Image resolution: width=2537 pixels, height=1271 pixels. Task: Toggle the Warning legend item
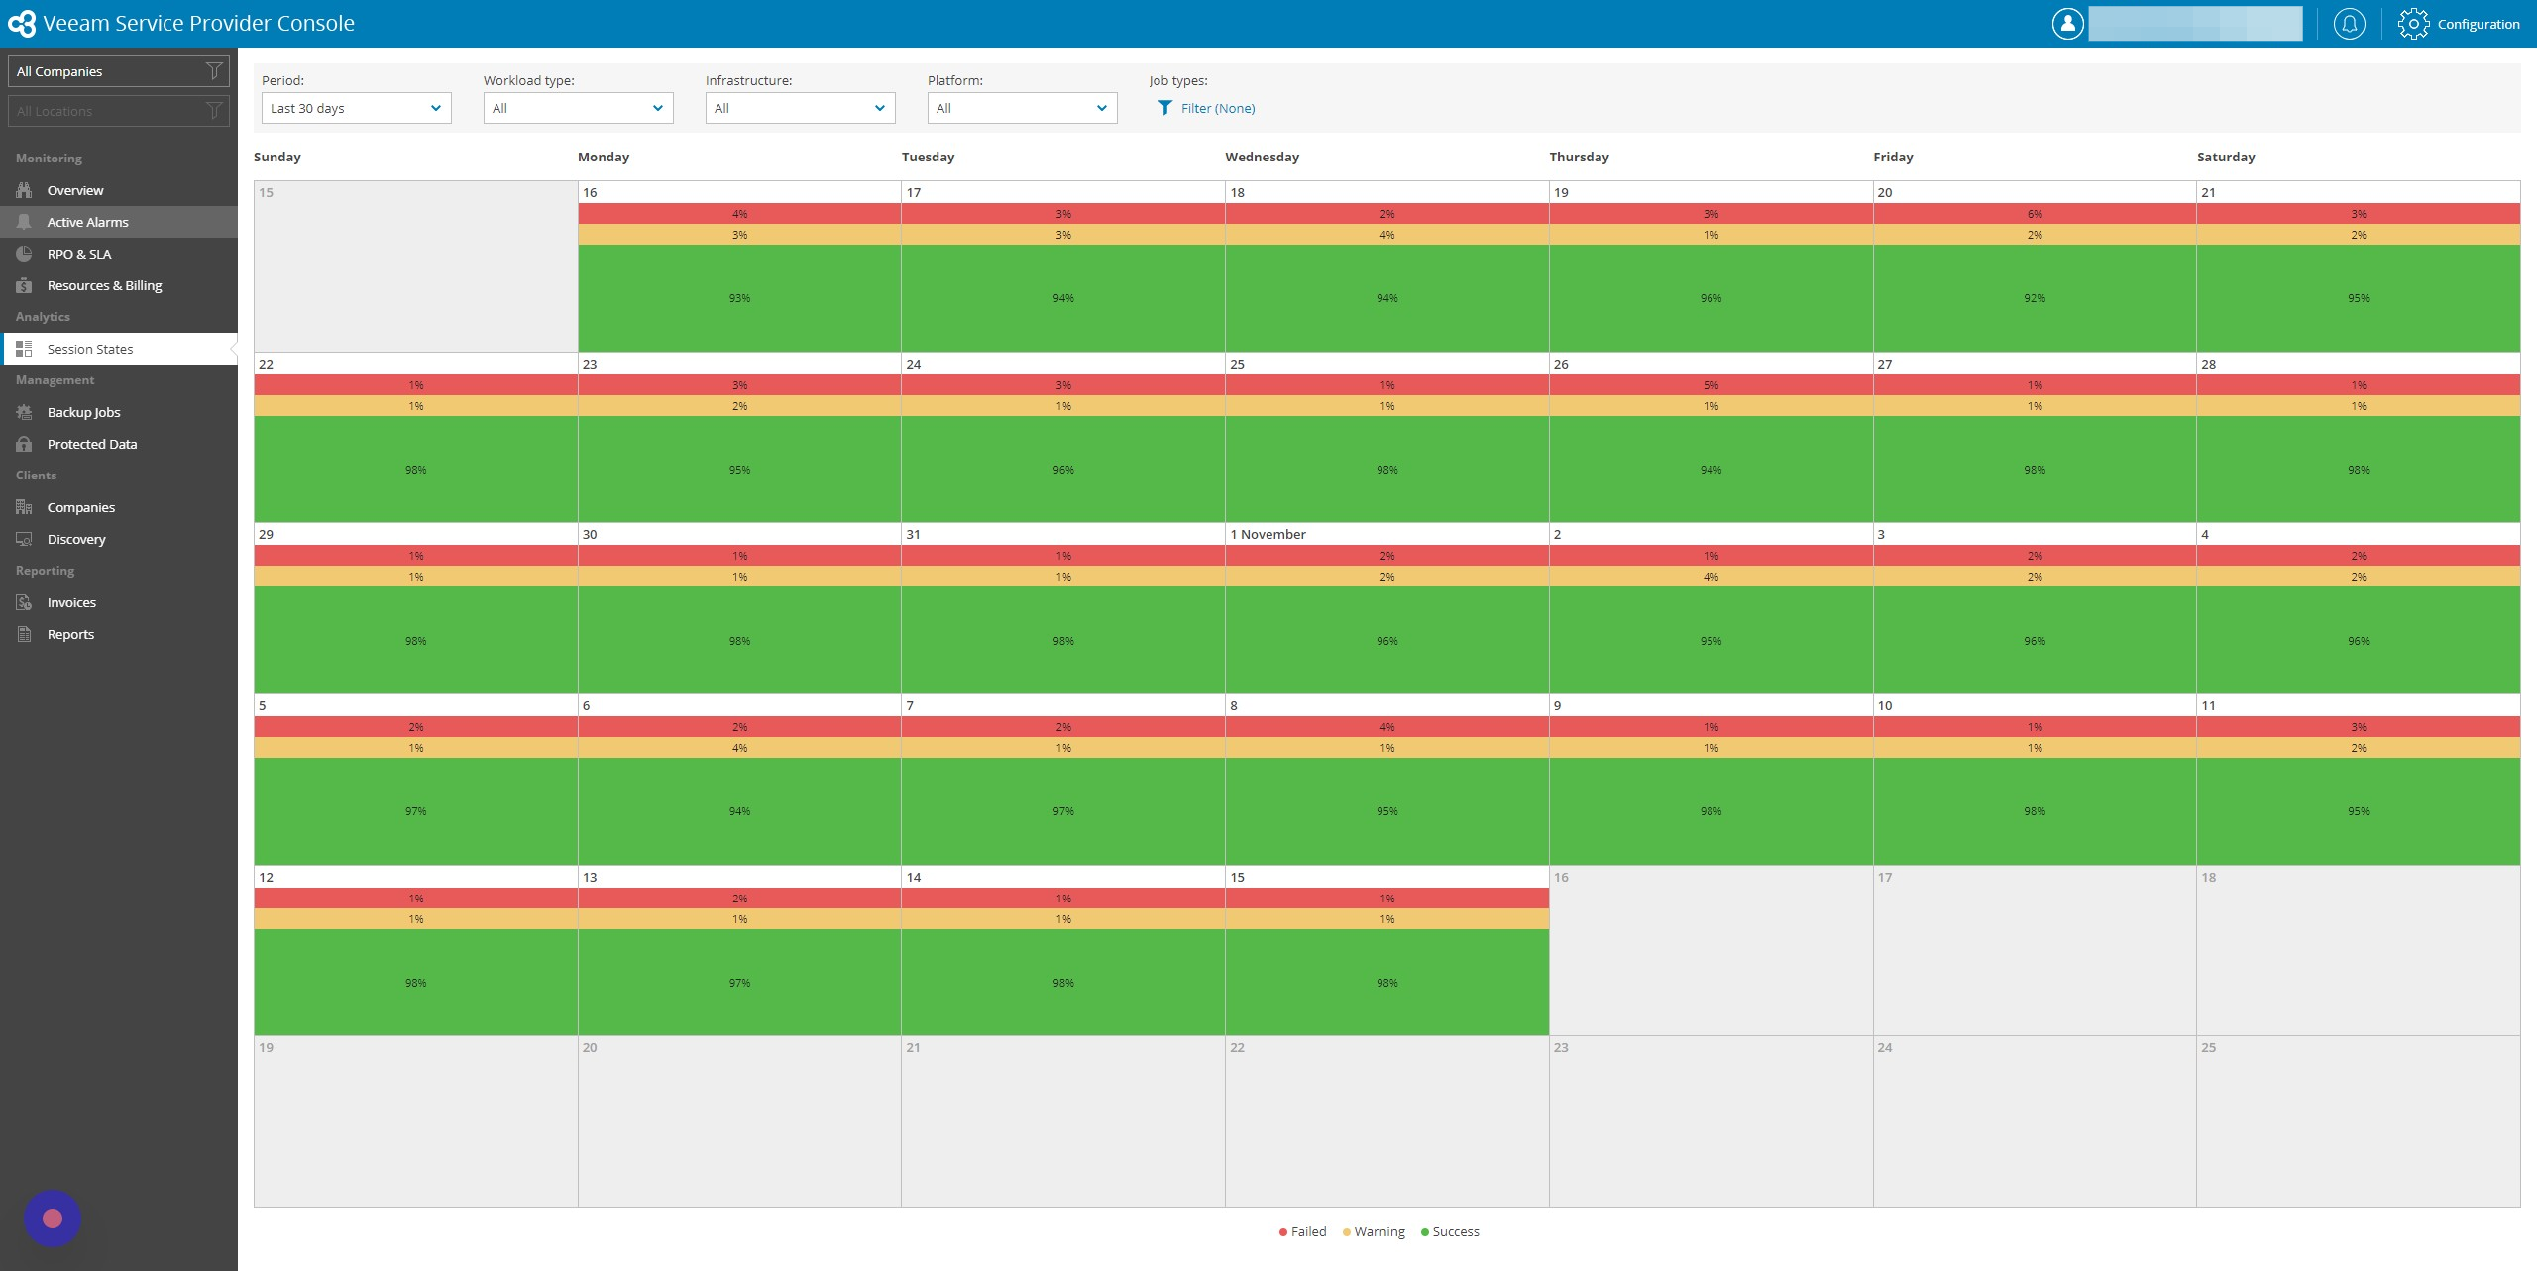point(1374,1231)
